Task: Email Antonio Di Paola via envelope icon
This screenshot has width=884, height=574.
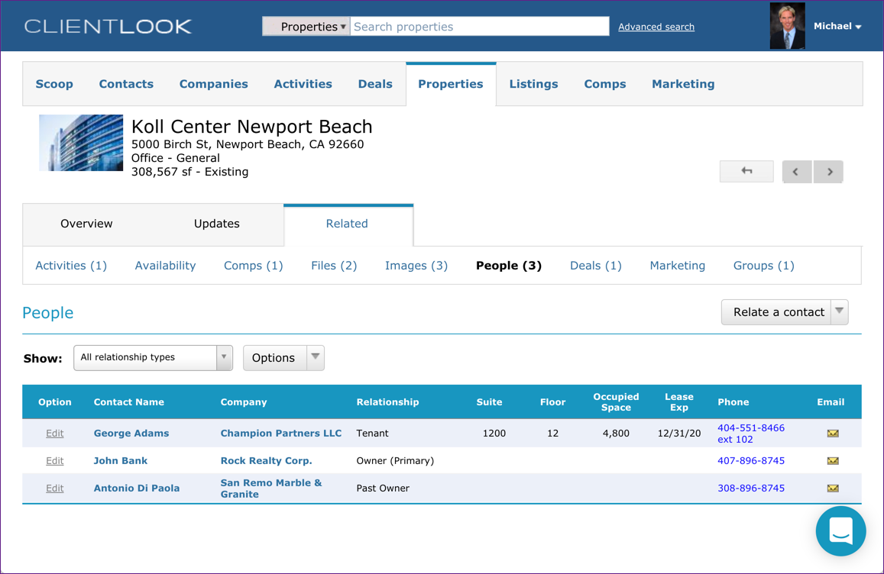Action: 833,489
